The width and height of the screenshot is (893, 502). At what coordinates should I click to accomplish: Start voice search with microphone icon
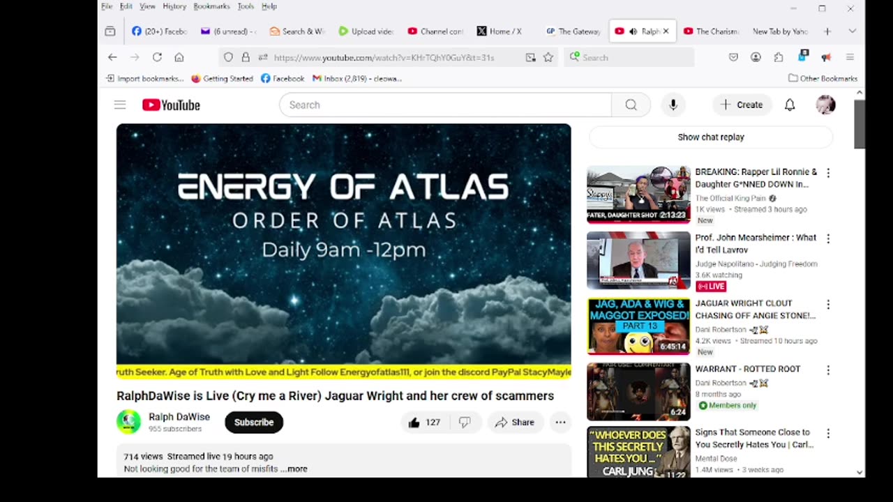pos(673,105)
